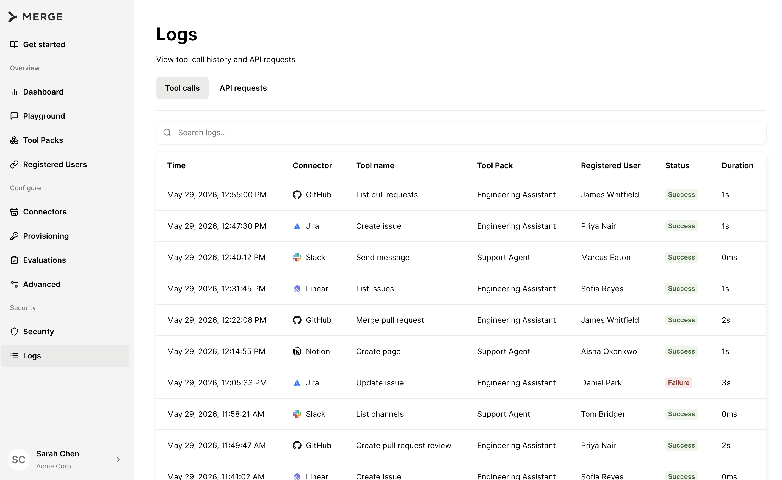Screen dimensions: 782x480
Task: Click the Connector column header
Action: point(312,165)
